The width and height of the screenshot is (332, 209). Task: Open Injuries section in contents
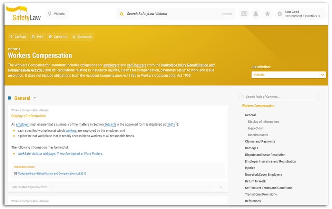tap(250, 168)
